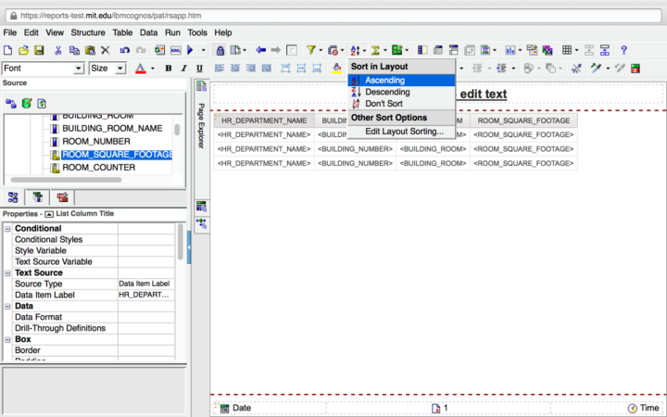Click the Help question mark icon
Image resolution: width=667 pixels, height=417 pixels.
pyautogui.click(x=623, y=50)
